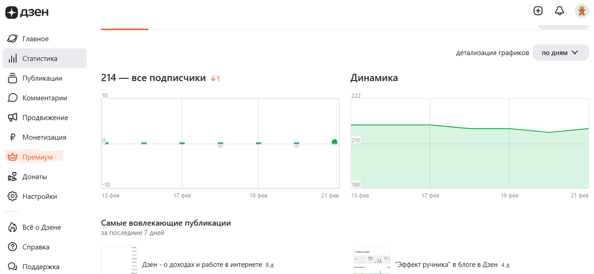Viewport: 594px width, 274px height.
Task: Click the green bar at 21 фев
Action: [x=335, y=142]
